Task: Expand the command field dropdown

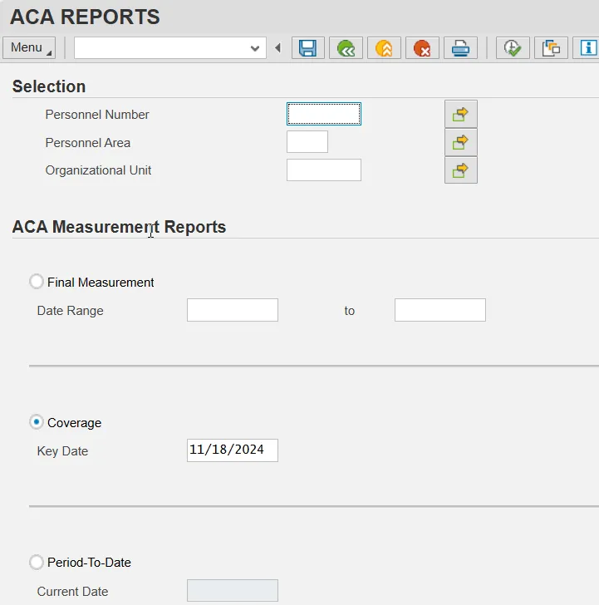Action: click(255, 48)
